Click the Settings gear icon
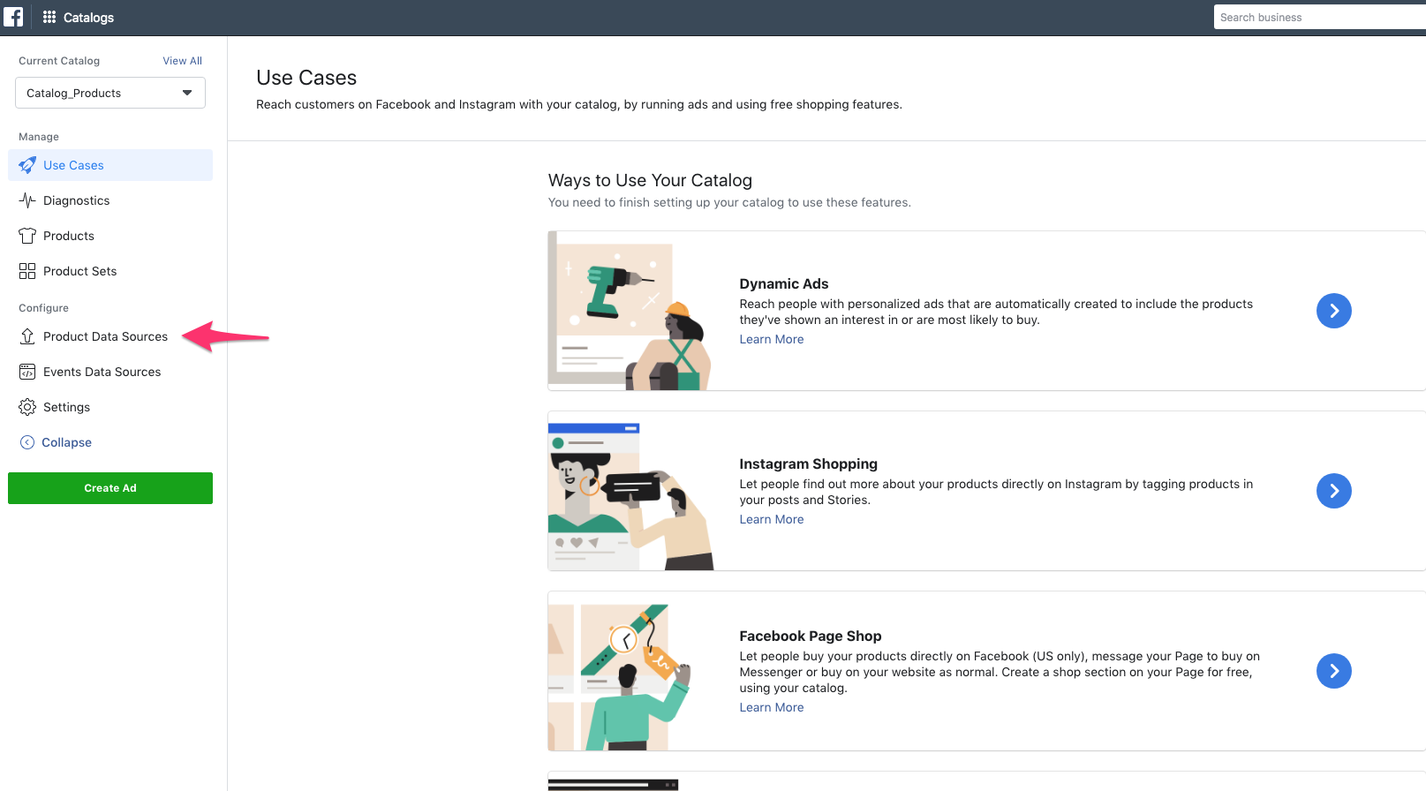The image size is (1426, 791). point(27,407)
